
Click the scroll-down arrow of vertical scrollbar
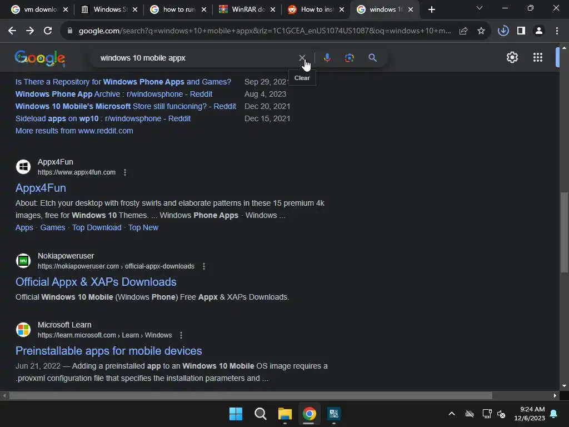pyautogui.click(x=564, y=386)
